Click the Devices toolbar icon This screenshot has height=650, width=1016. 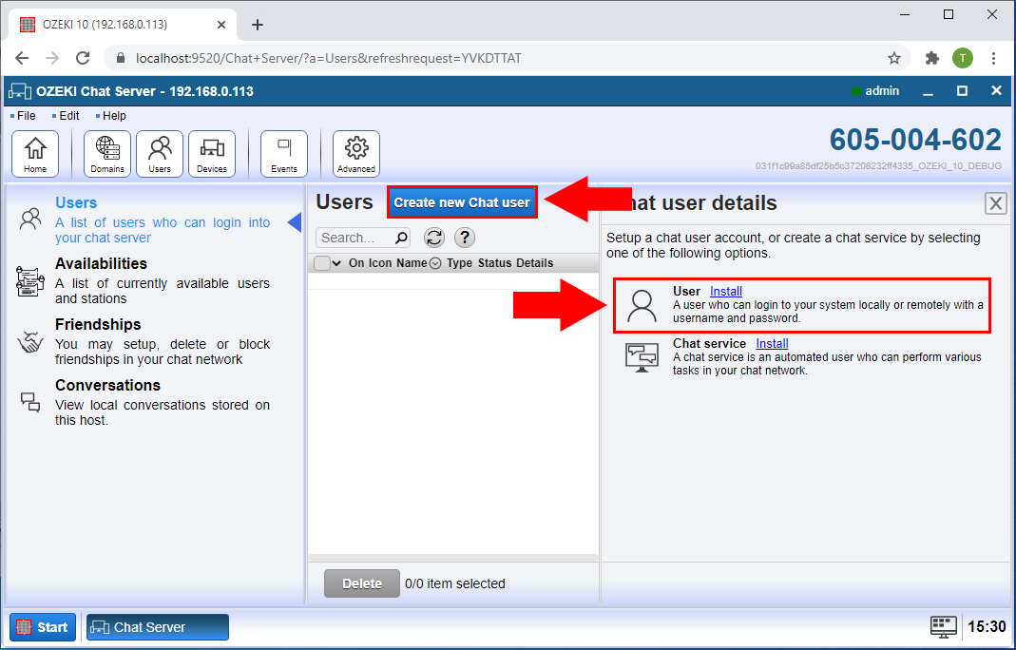(212, 154)
